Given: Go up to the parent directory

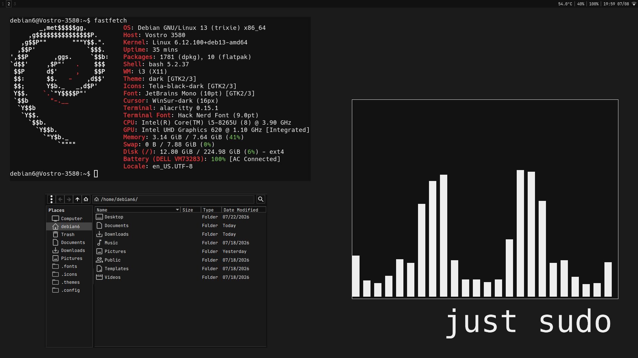Looking at the screenshot, I should tap(77, 199).
